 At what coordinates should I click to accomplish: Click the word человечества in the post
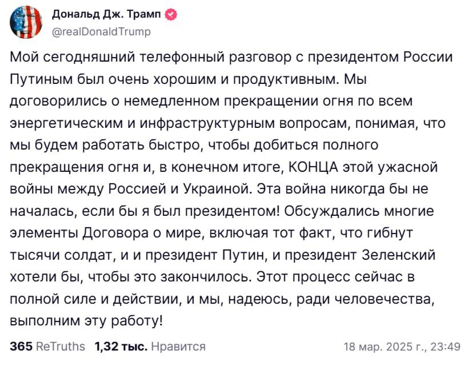pos(384,299)
